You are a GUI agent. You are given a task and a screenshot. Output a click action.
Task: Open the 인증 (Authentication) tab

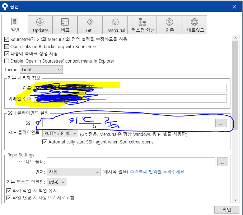pos(169,25)
